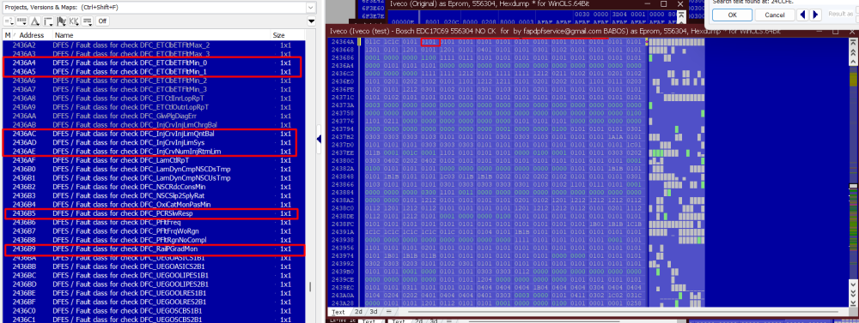859x323 pixels.
Task: Select map DFC_PFltFreq
Action: pyautogui.click(x=153, y=222)
